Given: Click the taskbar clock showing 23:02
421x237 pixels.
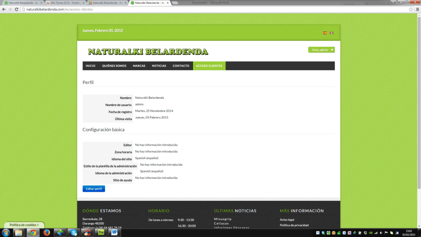Looking at the screenshot, I should point(409,233).
